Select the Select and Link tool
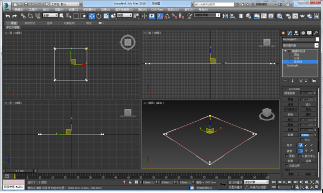Image resolution: width=323 pixels, height=193 pixels. (x=23, y=16)
